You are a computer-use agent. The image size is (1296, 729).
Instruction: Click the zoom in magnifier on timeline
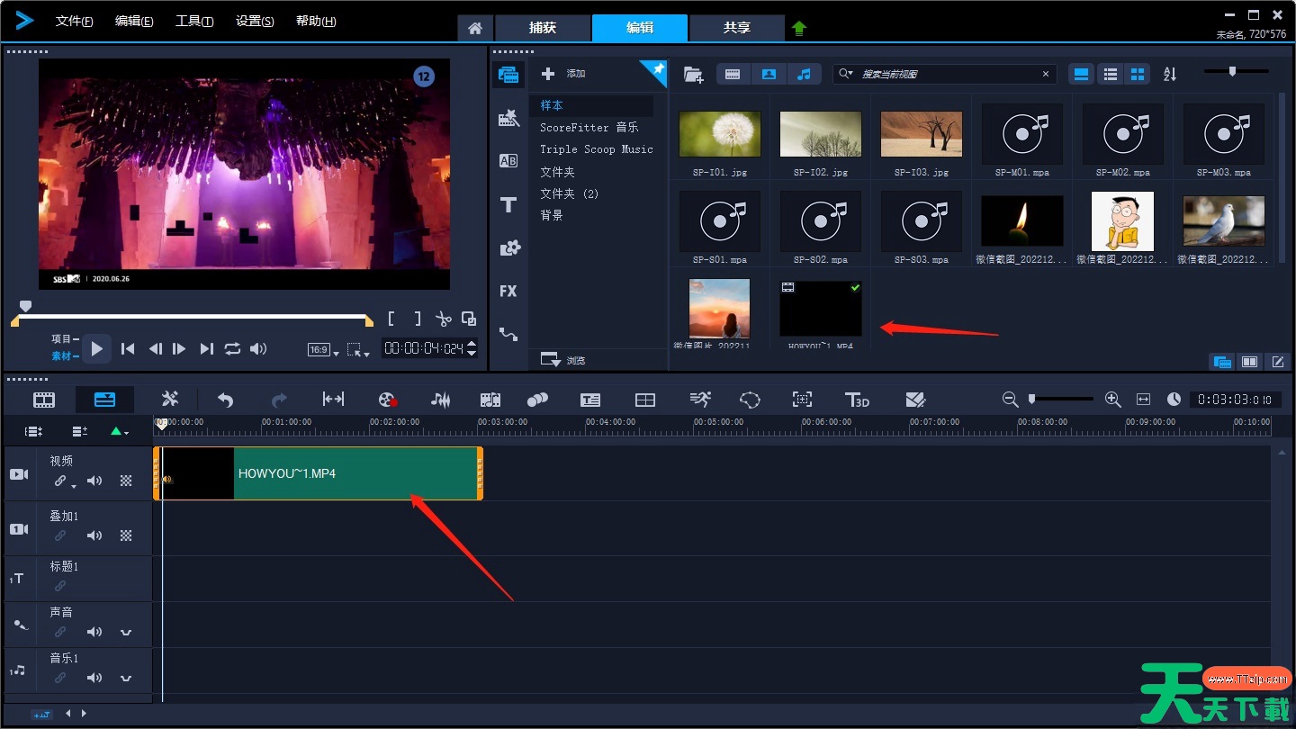[1112, 399]
